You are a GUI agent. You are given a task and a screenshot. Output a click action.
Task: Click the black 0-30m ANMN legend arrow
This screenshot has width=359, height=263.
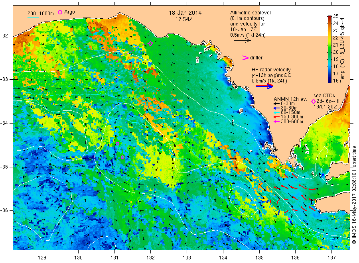point(276,104)
